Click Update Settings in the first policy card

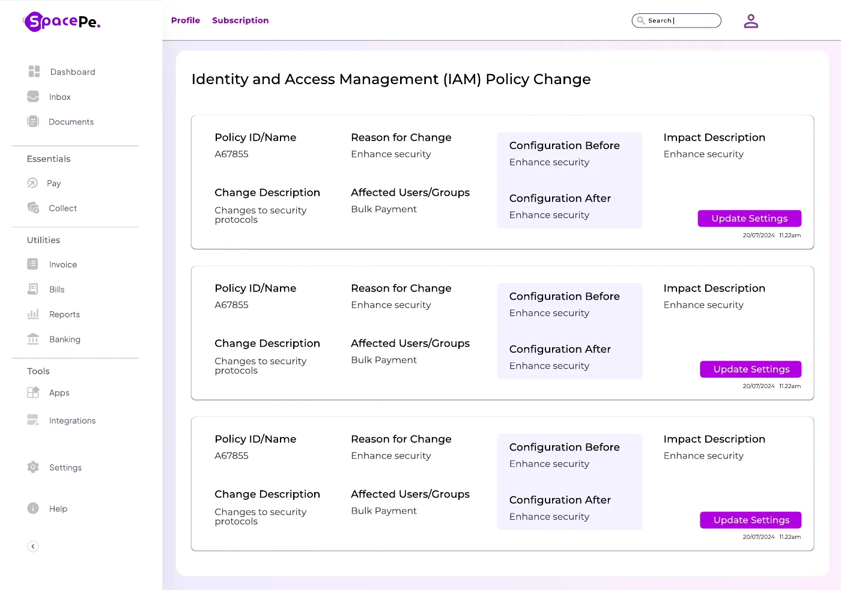pyautogui.click(x=750, y=219)
